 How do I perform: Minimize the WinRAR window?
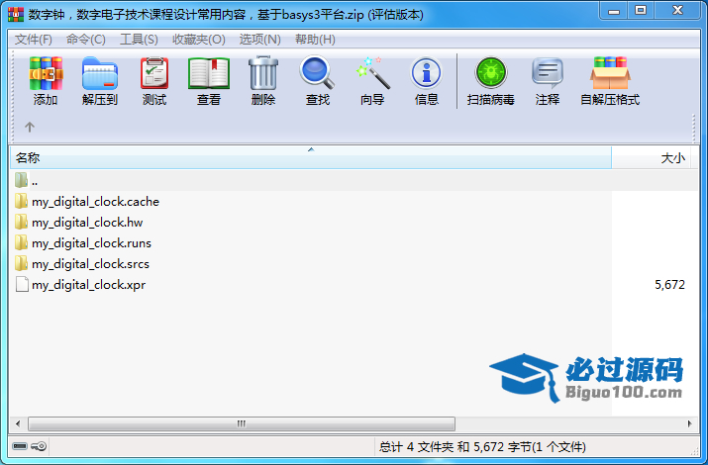(x=615, y=11)
